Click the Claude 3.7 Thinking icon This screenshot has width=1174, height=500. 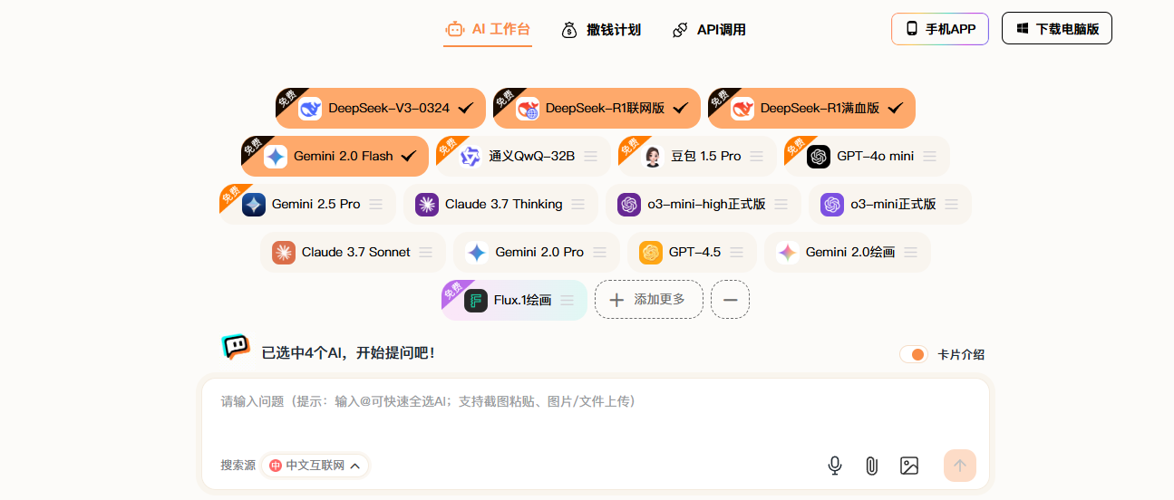click(x=427, y=205)
